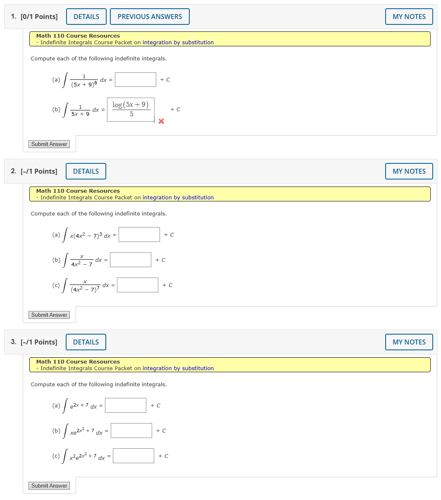Select the answer box for problem 1 part (a)
Screen dimensions: 441x500
135,79
